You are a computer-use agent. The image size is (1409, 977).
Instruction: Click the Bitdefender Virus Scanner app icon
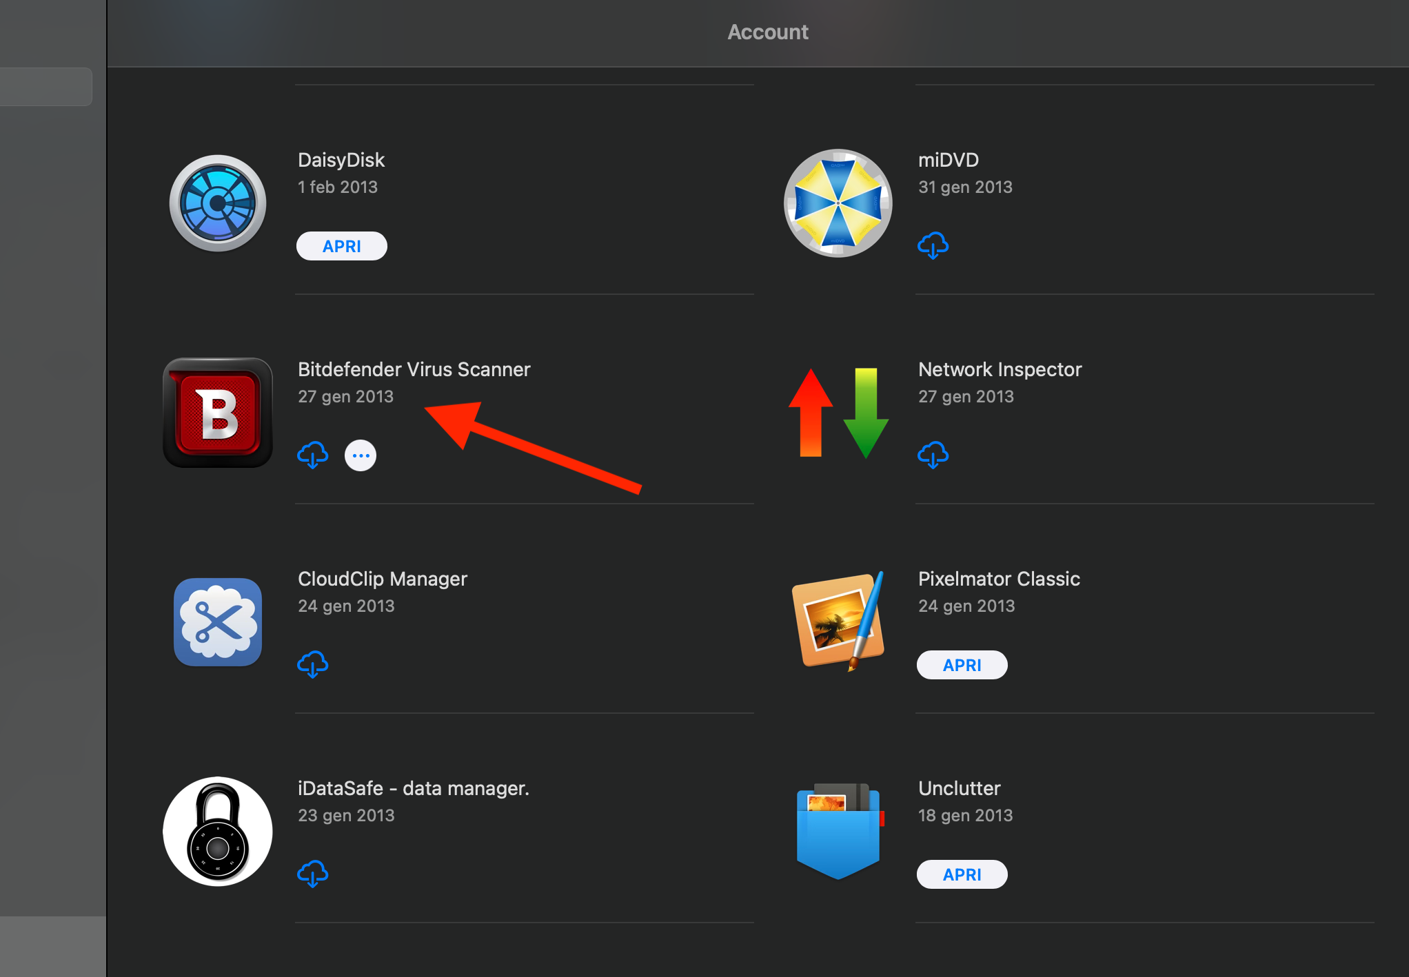click(218, 413)
